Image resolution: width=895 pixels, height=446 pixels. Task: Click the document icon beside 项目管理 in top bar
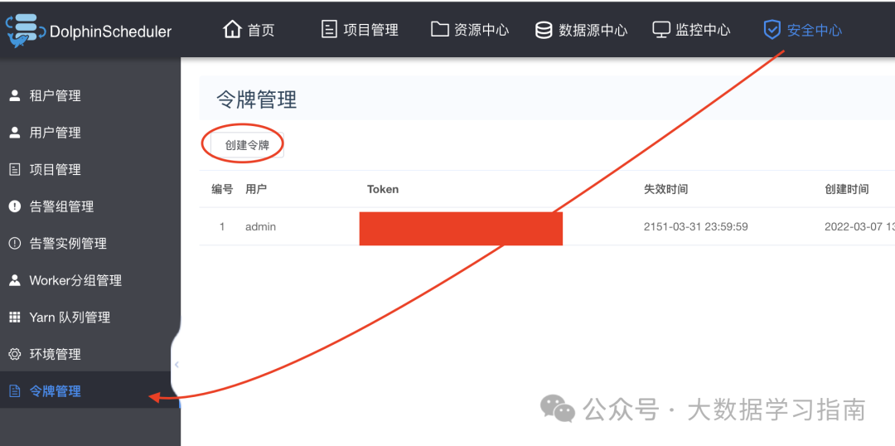coord(329,29)
